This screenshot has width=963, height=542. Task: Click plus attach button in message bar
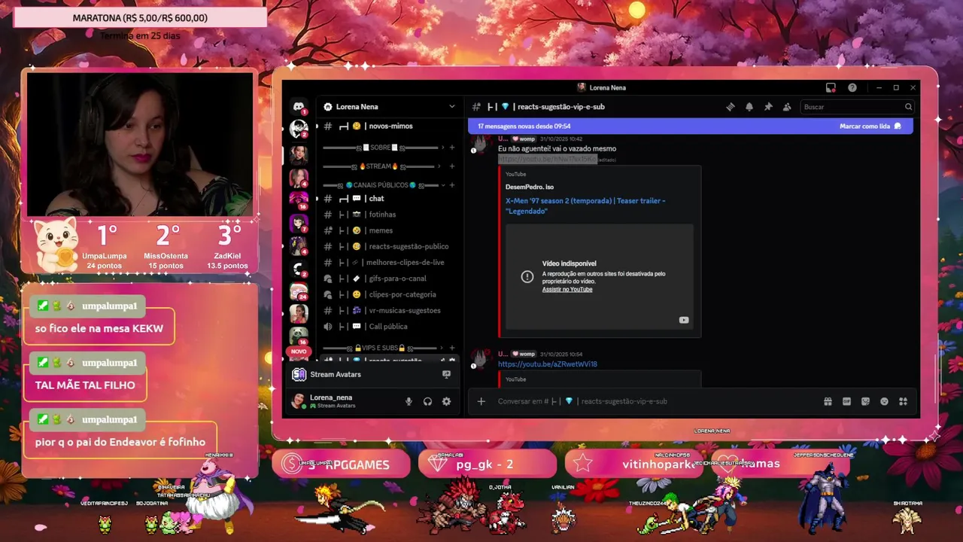click(481, 401)
